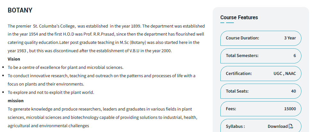Click the UGC , NAAC certification value

(283, 73)
